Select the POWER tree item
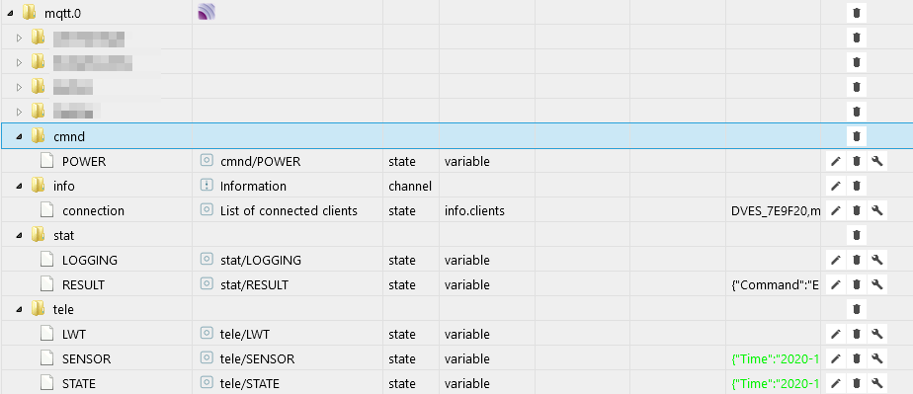Screen dimensions: 913x394 click(84, 161)
